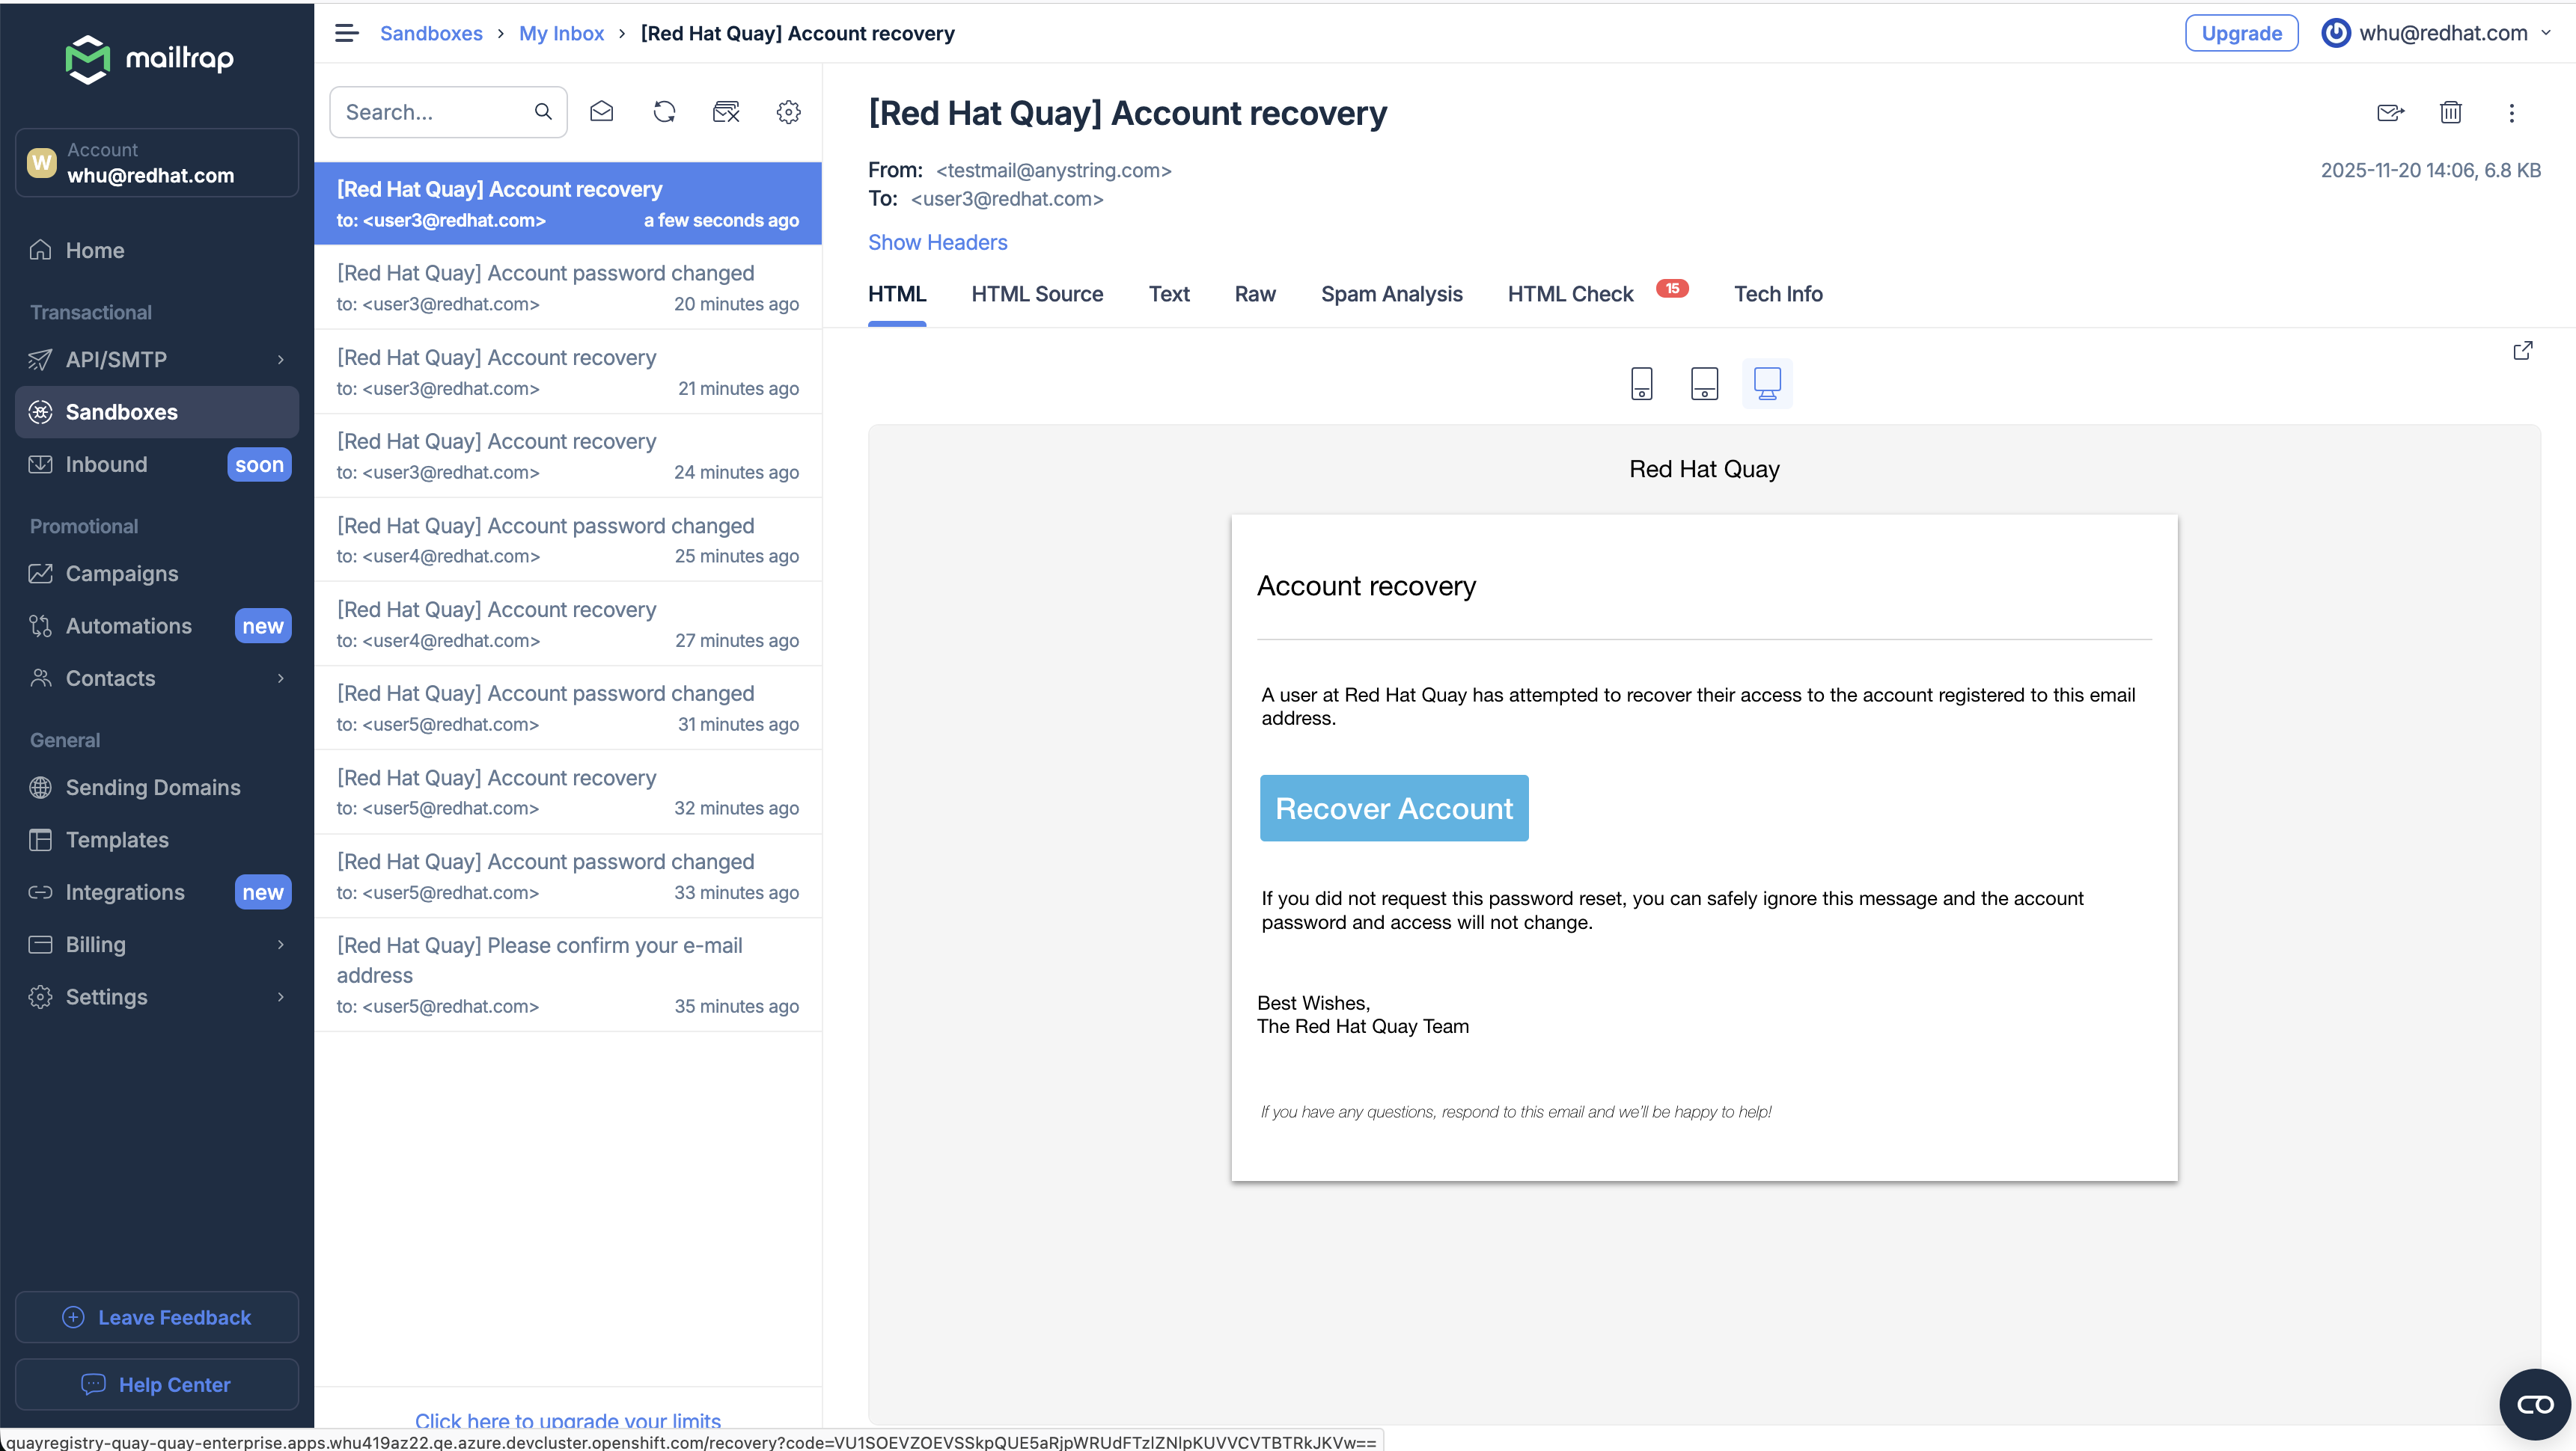Click the mark-all-as-read envelope icon
2576x1451 pixels.
click(x=601, y=112)
